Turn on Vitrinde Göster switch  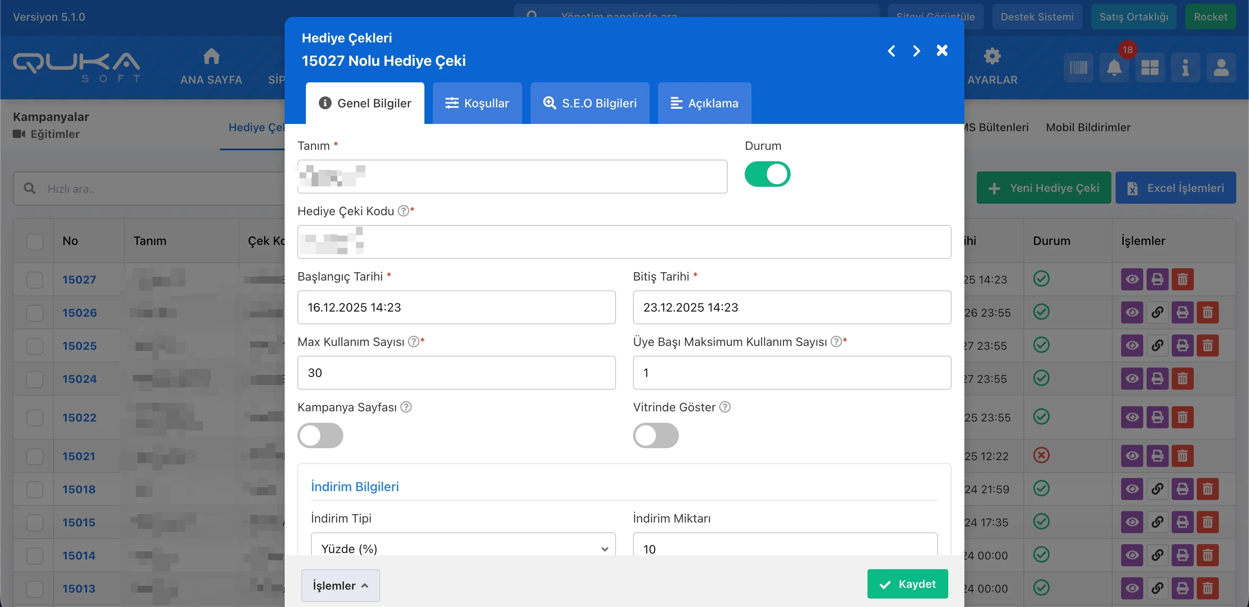click(656, 436)
